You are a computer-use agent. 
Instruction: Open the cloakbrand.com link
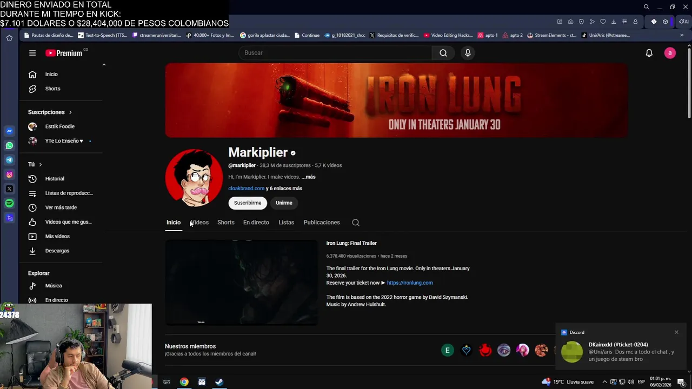click(x=247, y=189)
